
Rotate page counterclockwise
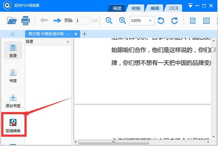[160, 21]
